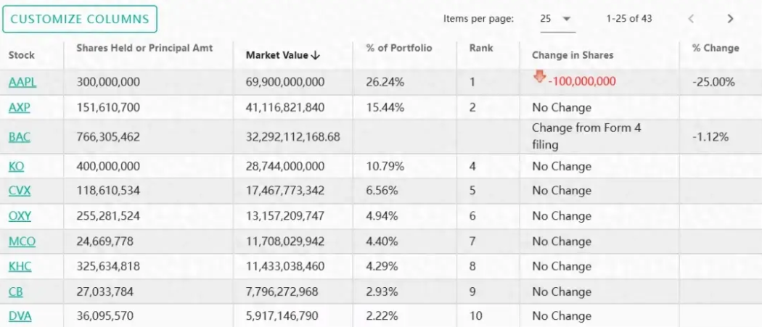
Task: Select BAC market value 32,292,112,168.68
Action: (292, 137)
